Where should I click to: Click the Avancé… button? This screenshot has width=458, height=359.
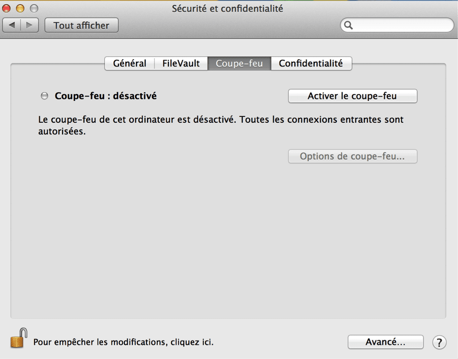point(385,342)
